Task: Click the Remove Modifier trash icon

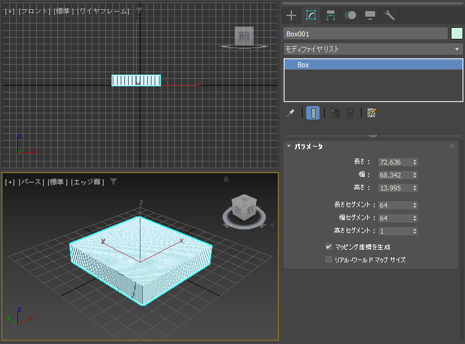Action: point(350,113)
